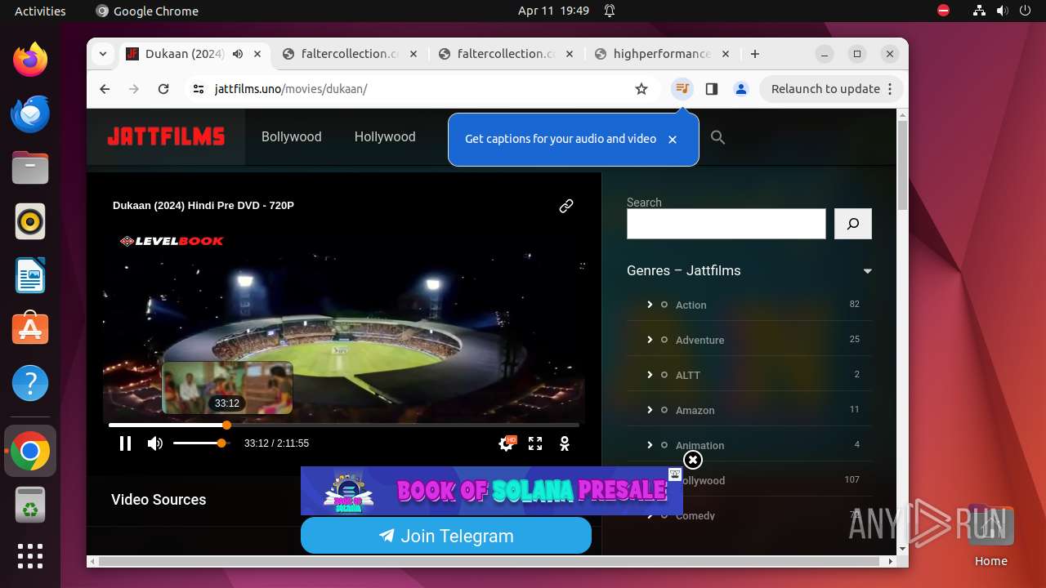Open the clock and calendar menu

click(553, 11)
